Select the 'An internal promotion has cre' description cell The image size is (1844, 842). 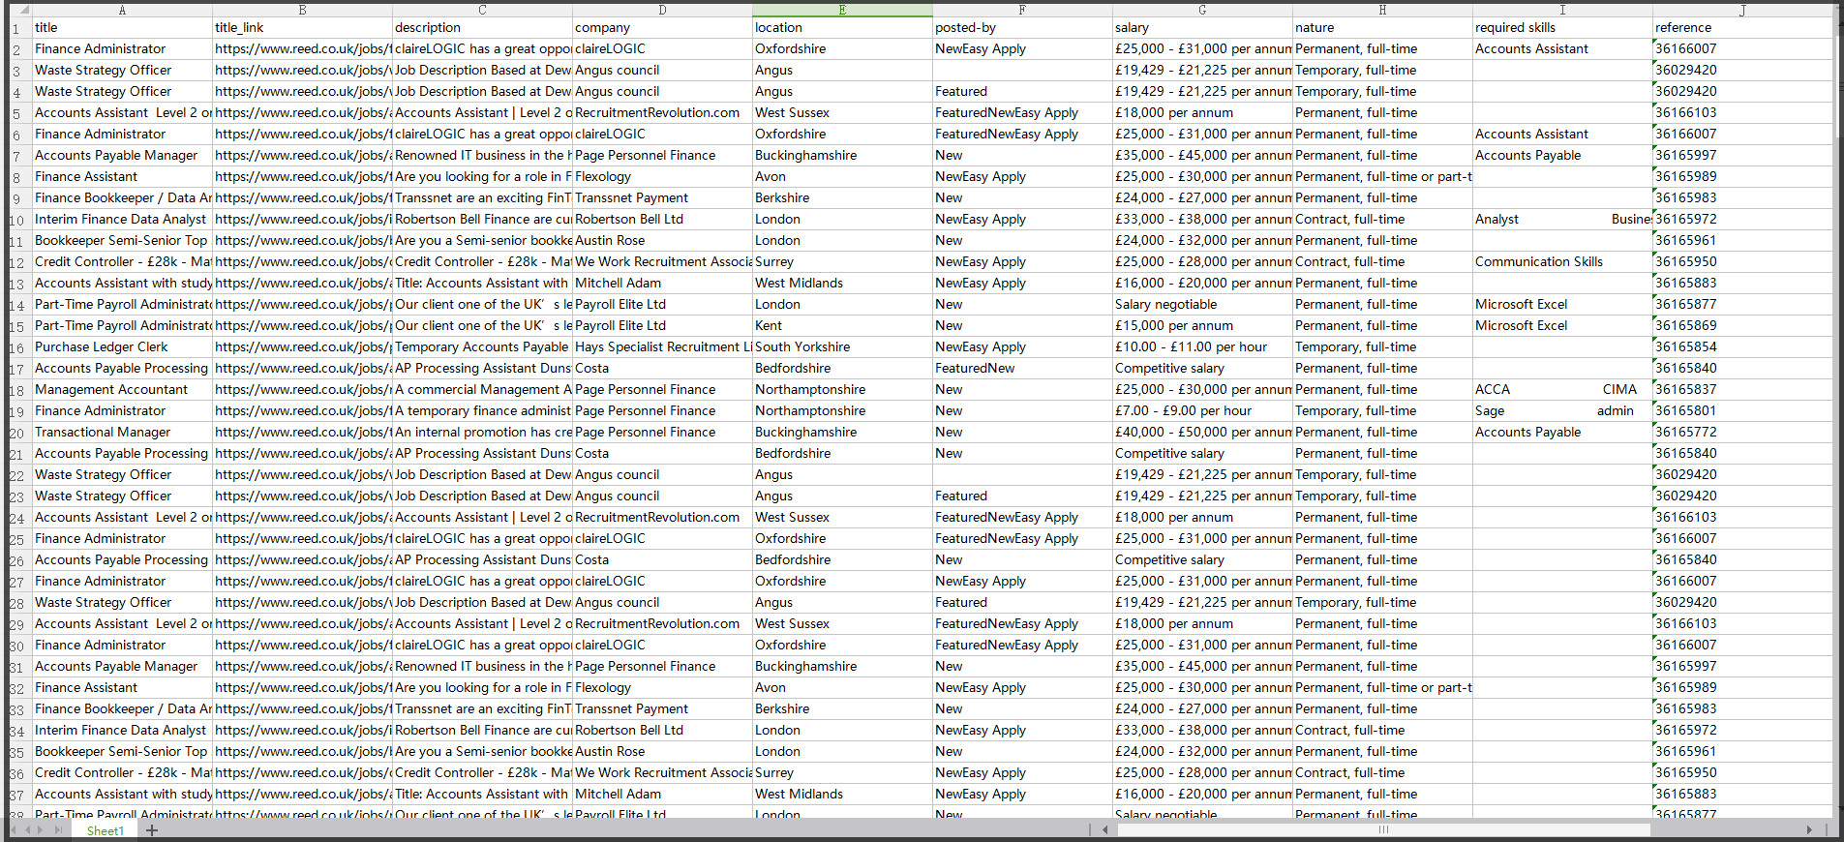click(x=482, y=433)
